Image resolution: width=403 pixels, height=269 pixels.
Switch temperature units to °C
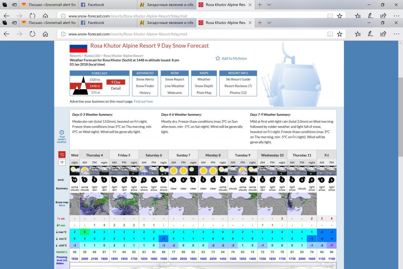pyautogui.click(x=62, y=155)
